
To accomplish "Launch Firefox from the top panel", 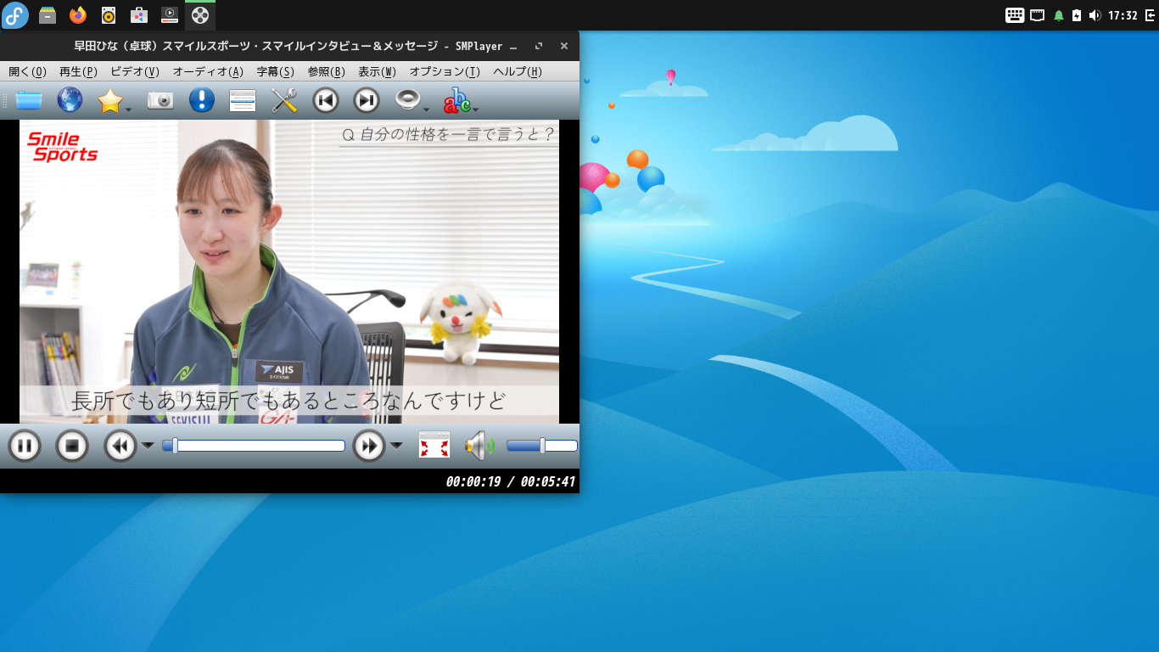I will tap(78, 15).
